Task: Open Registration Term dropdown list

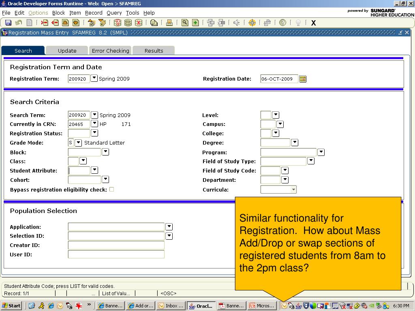Action: tap(94, 78)
